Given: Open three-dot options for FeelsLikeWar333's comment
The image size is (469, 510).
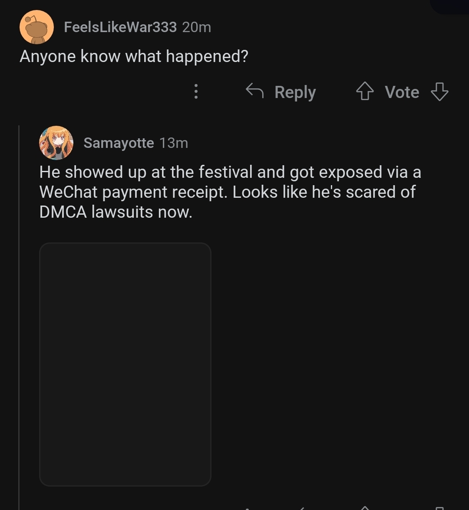Looking at the screenshot, I should click(196, 92).
